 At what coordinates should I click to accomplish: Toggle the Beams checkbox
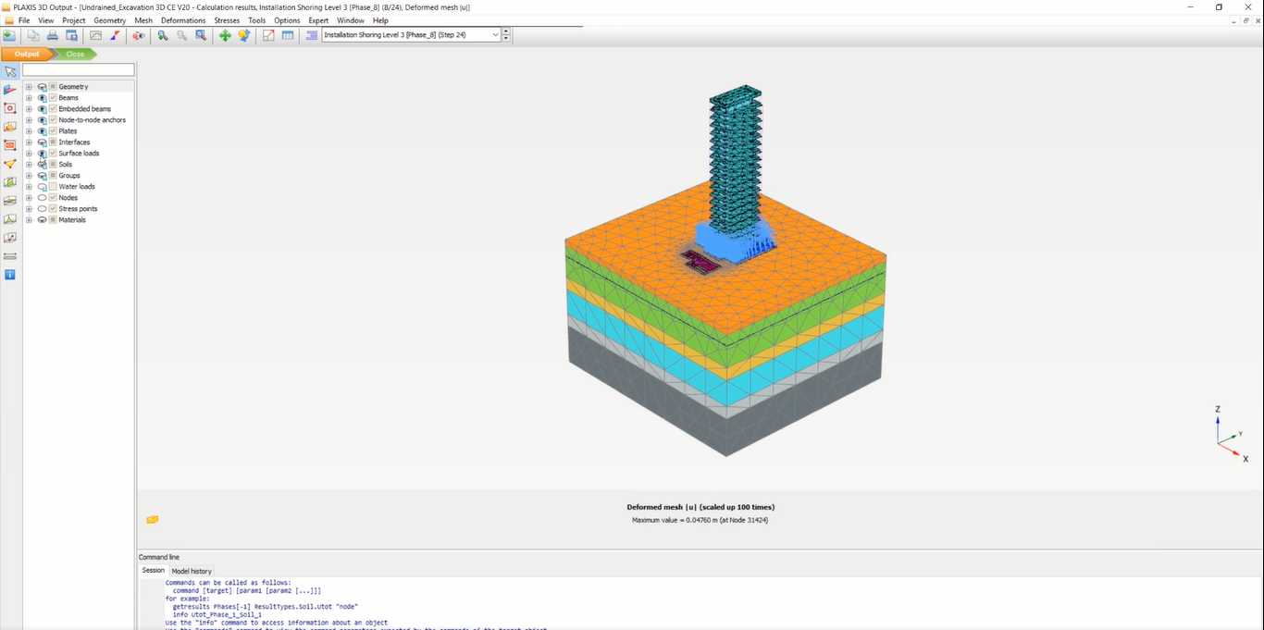pos(53,98)
